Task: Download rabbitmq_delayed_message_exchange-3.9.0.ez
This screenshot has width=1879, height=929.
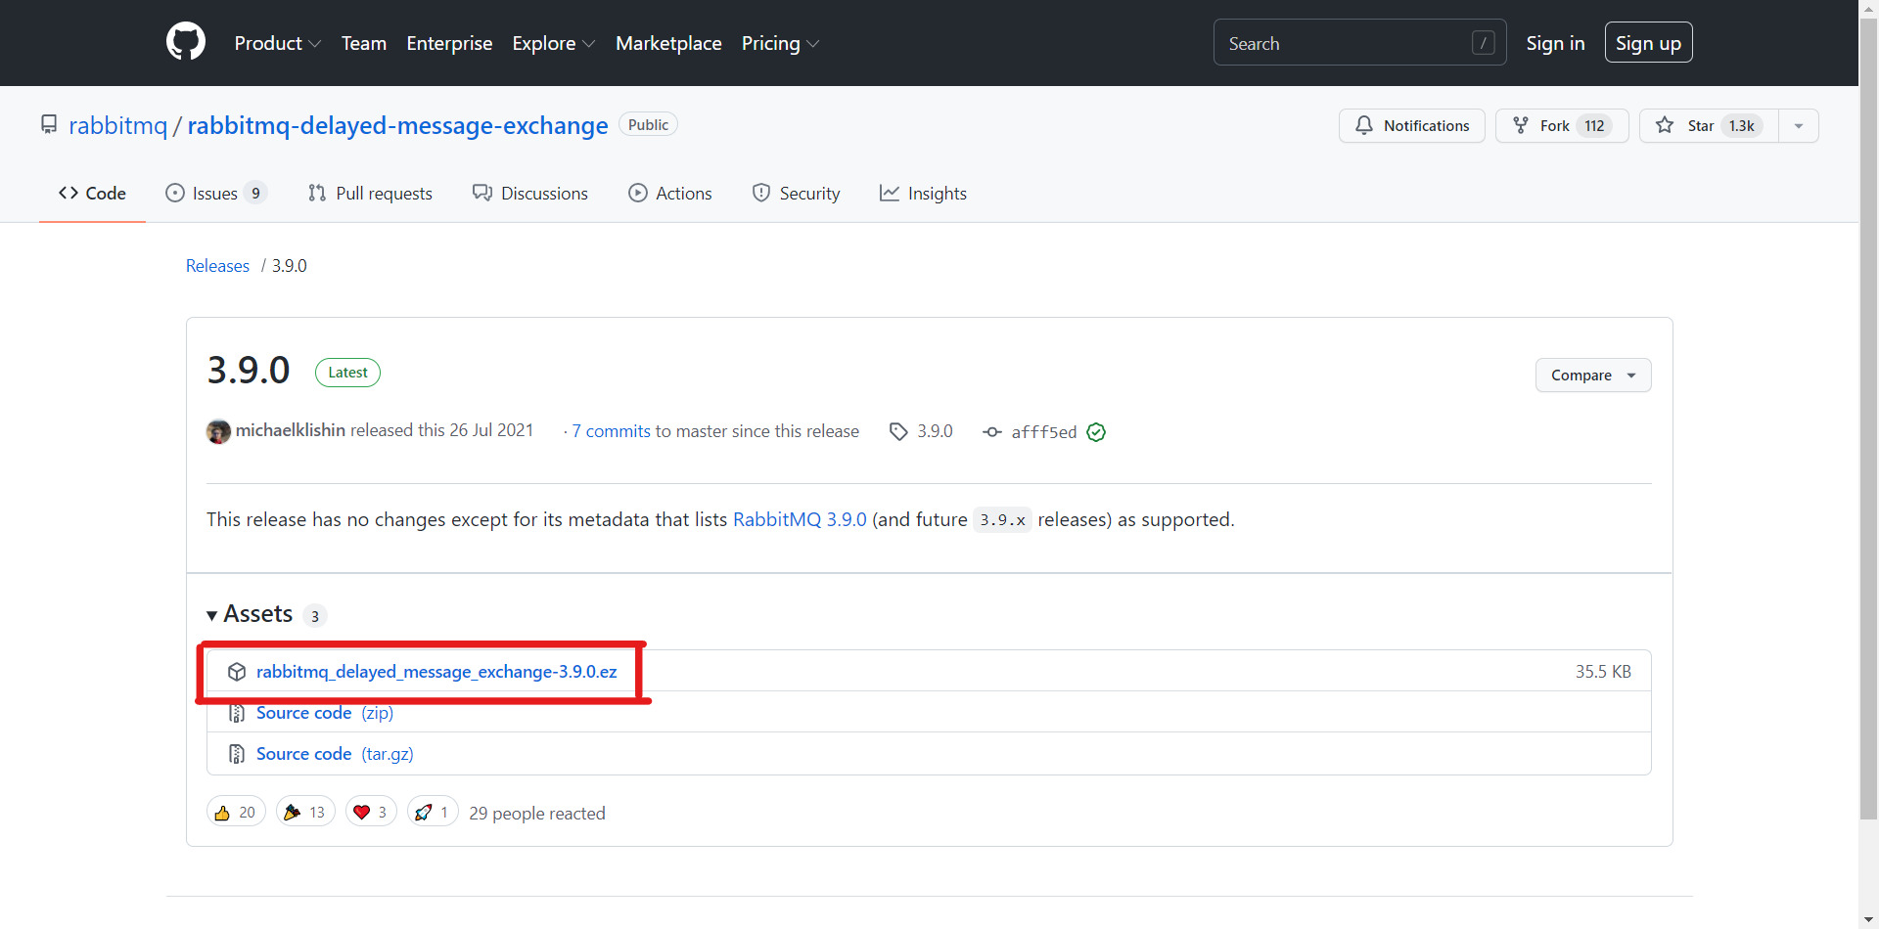Action: (436, 672)
